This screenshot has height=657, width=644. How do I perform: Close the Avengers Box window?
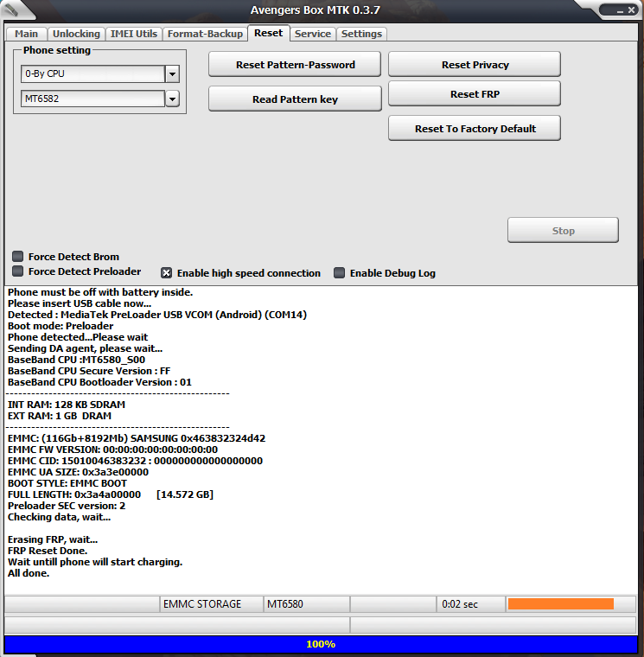point(631,10)
